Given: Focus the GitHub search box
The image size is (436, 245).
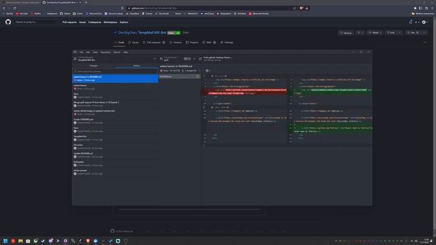Looking at the screenshot, I should [35, 22].
